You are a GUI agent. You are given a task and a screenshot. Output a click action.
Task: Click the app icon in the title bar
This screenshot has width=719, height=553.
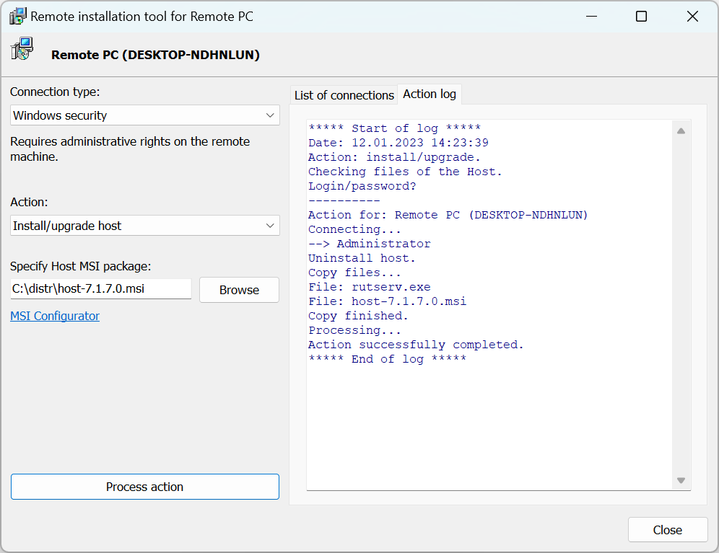[17, 16]
